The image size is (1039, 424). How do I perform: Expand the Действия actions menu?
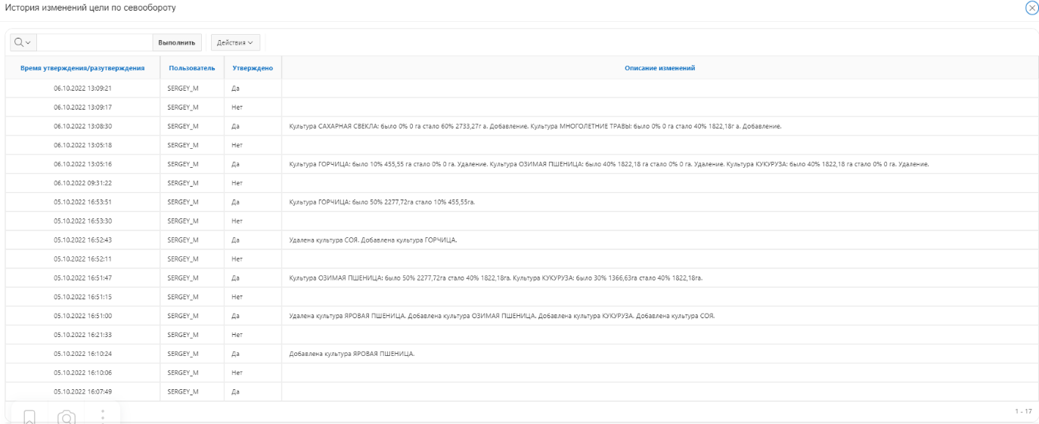[234, 42]
